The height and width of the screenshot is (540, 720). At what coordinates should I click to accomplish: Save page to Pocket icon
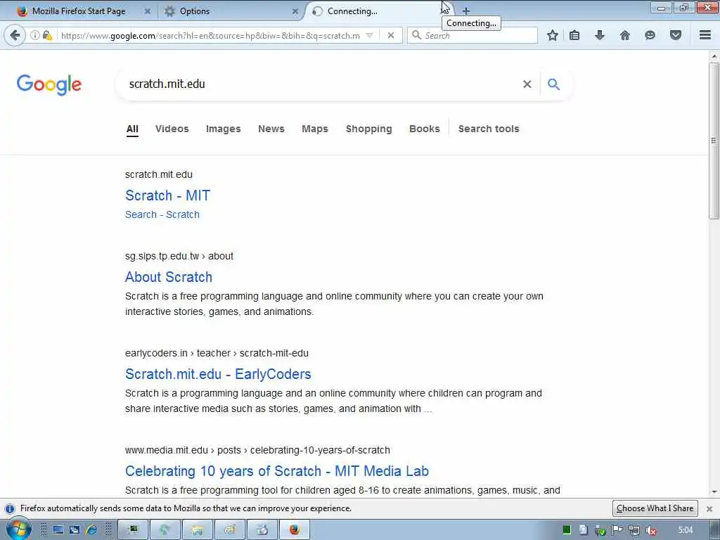click(676, 35)
